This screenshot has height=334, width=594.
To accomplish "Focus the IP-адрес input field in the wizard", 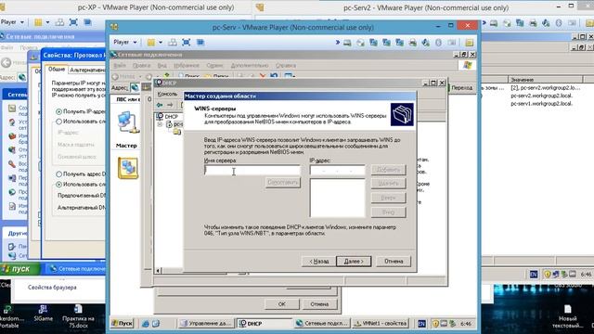I will coord(337,170).
